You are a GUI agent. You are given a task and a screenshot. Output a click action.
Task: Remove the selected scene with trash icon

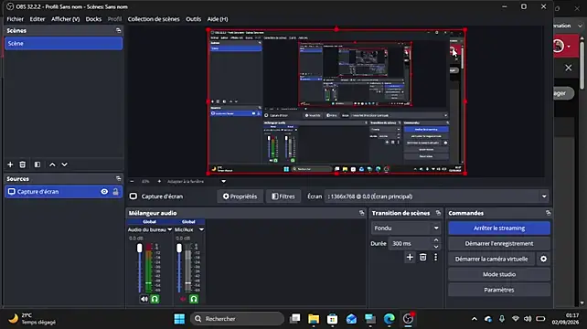[x=23, y=164]
